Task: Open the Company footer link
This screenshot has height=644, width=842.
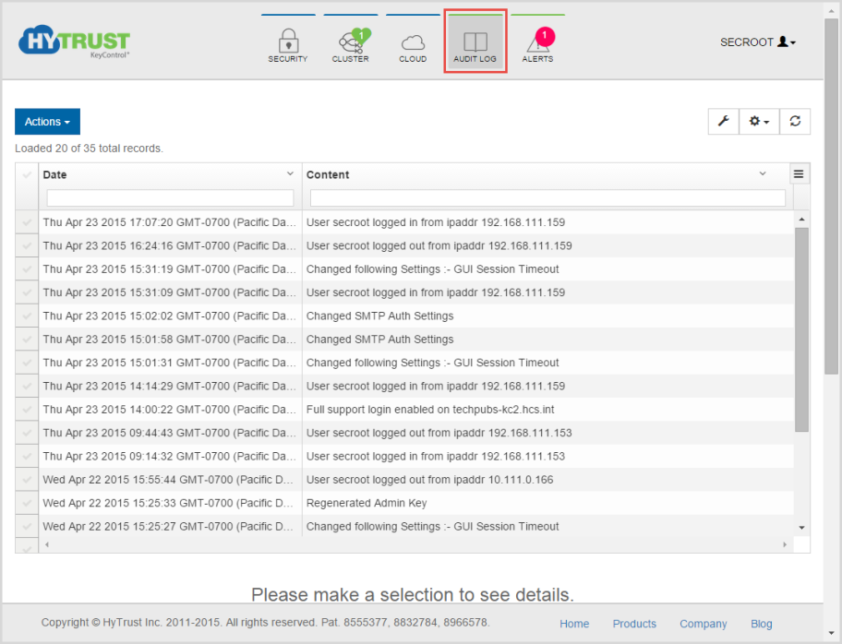Action: click(703, 624)
